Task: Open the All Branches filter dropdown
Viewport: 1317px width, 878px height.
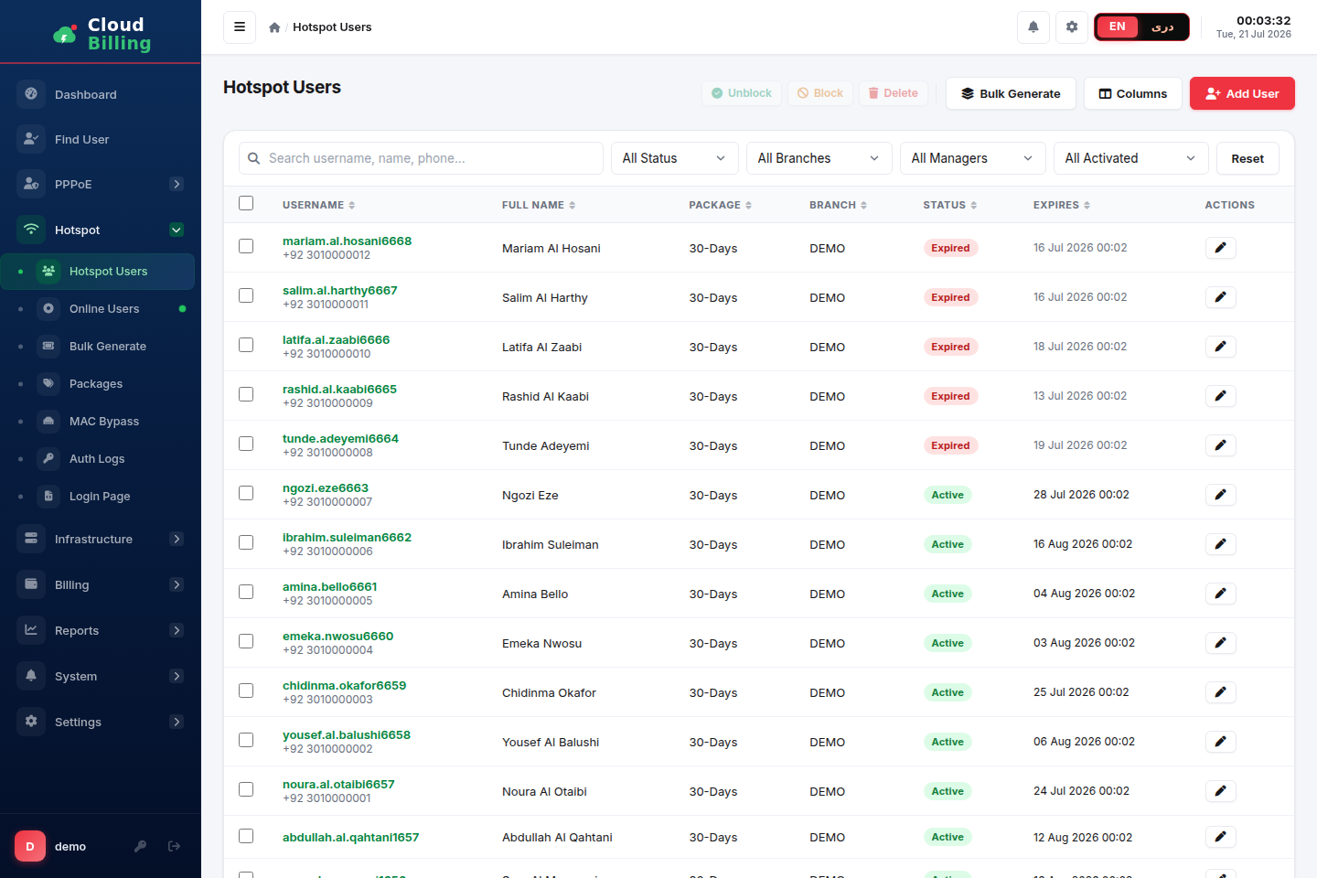Action: [819, 158]
